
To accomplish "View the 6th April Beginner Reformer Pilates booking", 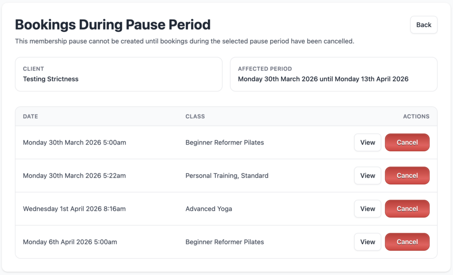I will 367,242.
